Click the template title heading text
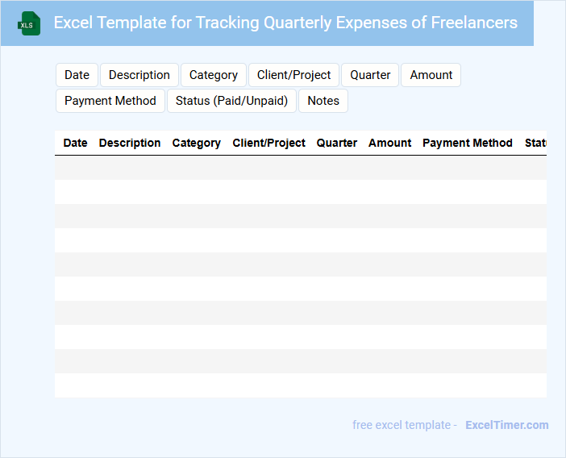 (x=285, y=23)
